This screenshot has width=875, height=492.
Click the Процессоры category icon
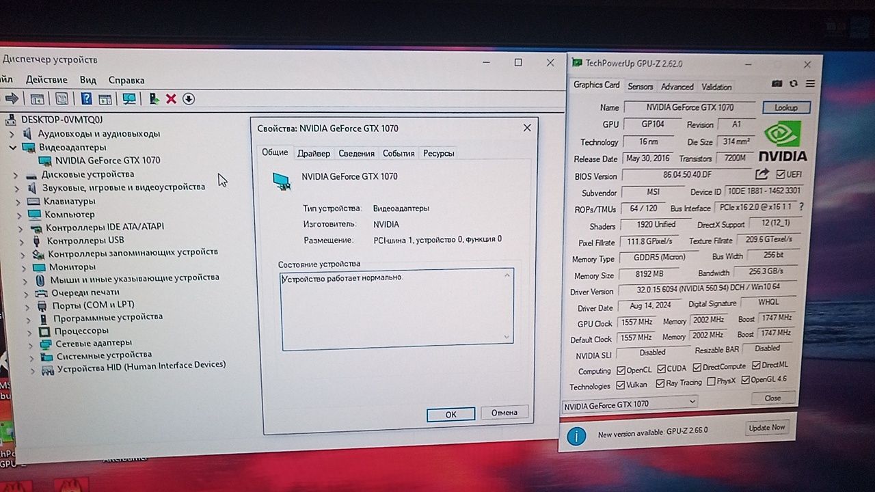click(44, 331)
